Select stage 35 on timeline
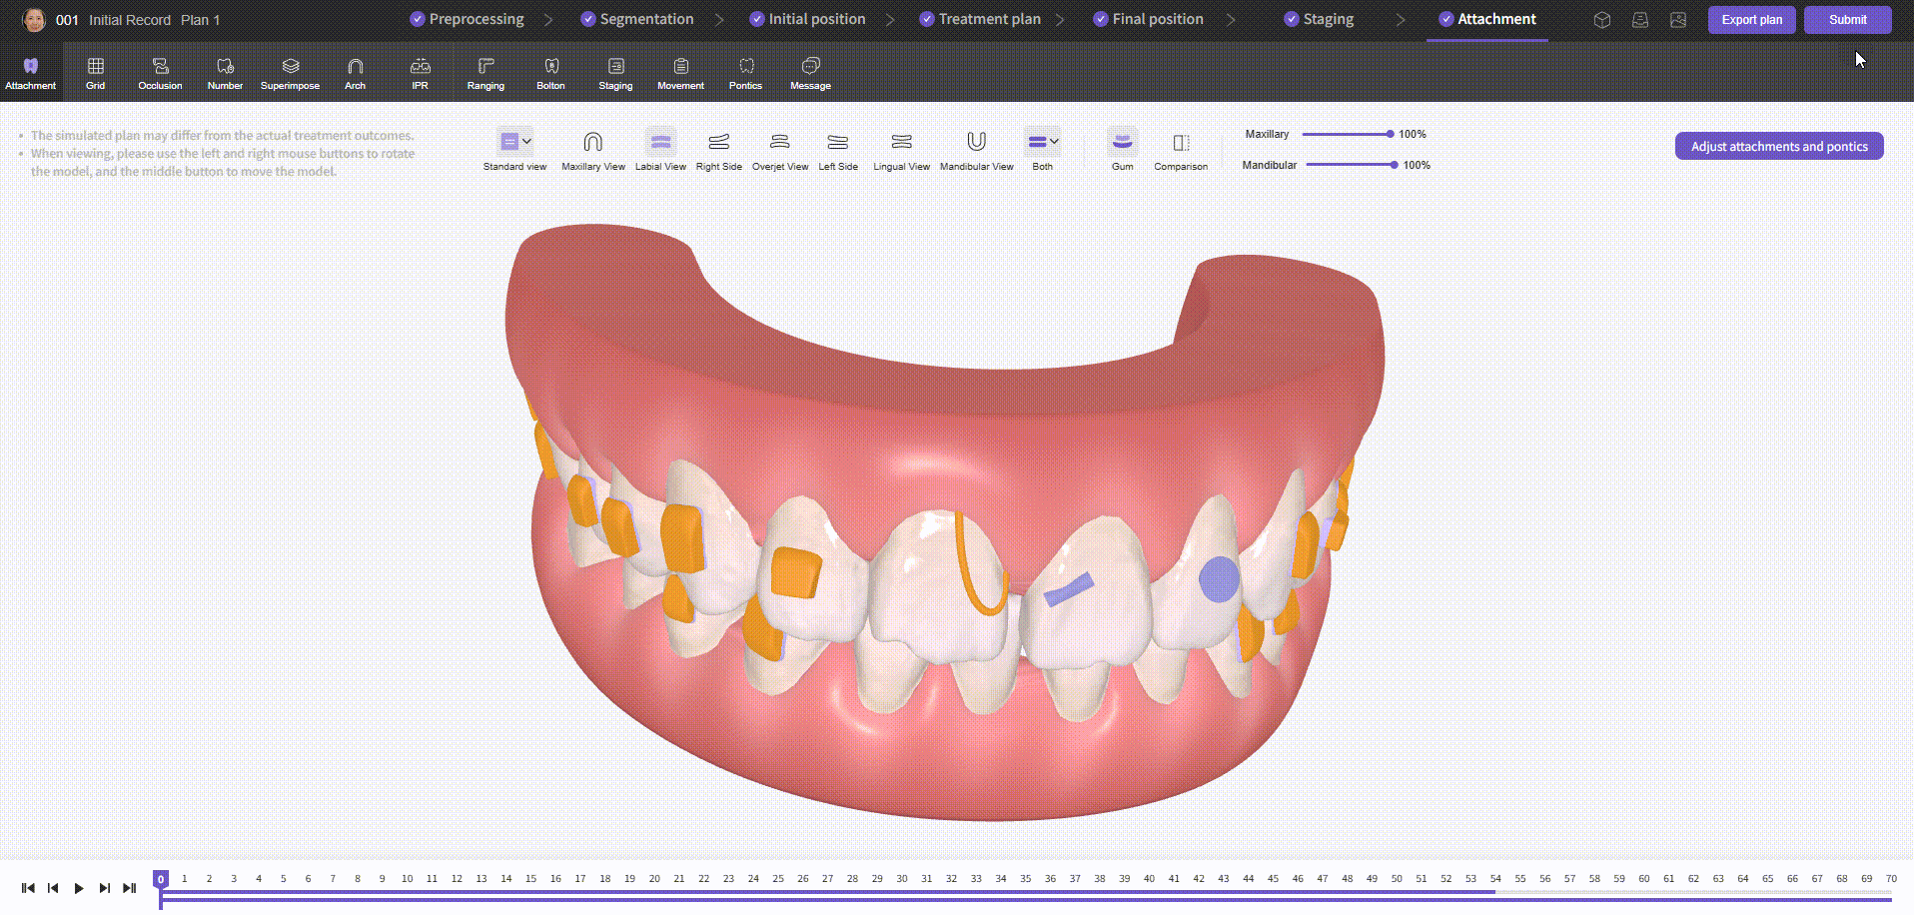Screen dimensions: 1914x915 point(1025,879)
